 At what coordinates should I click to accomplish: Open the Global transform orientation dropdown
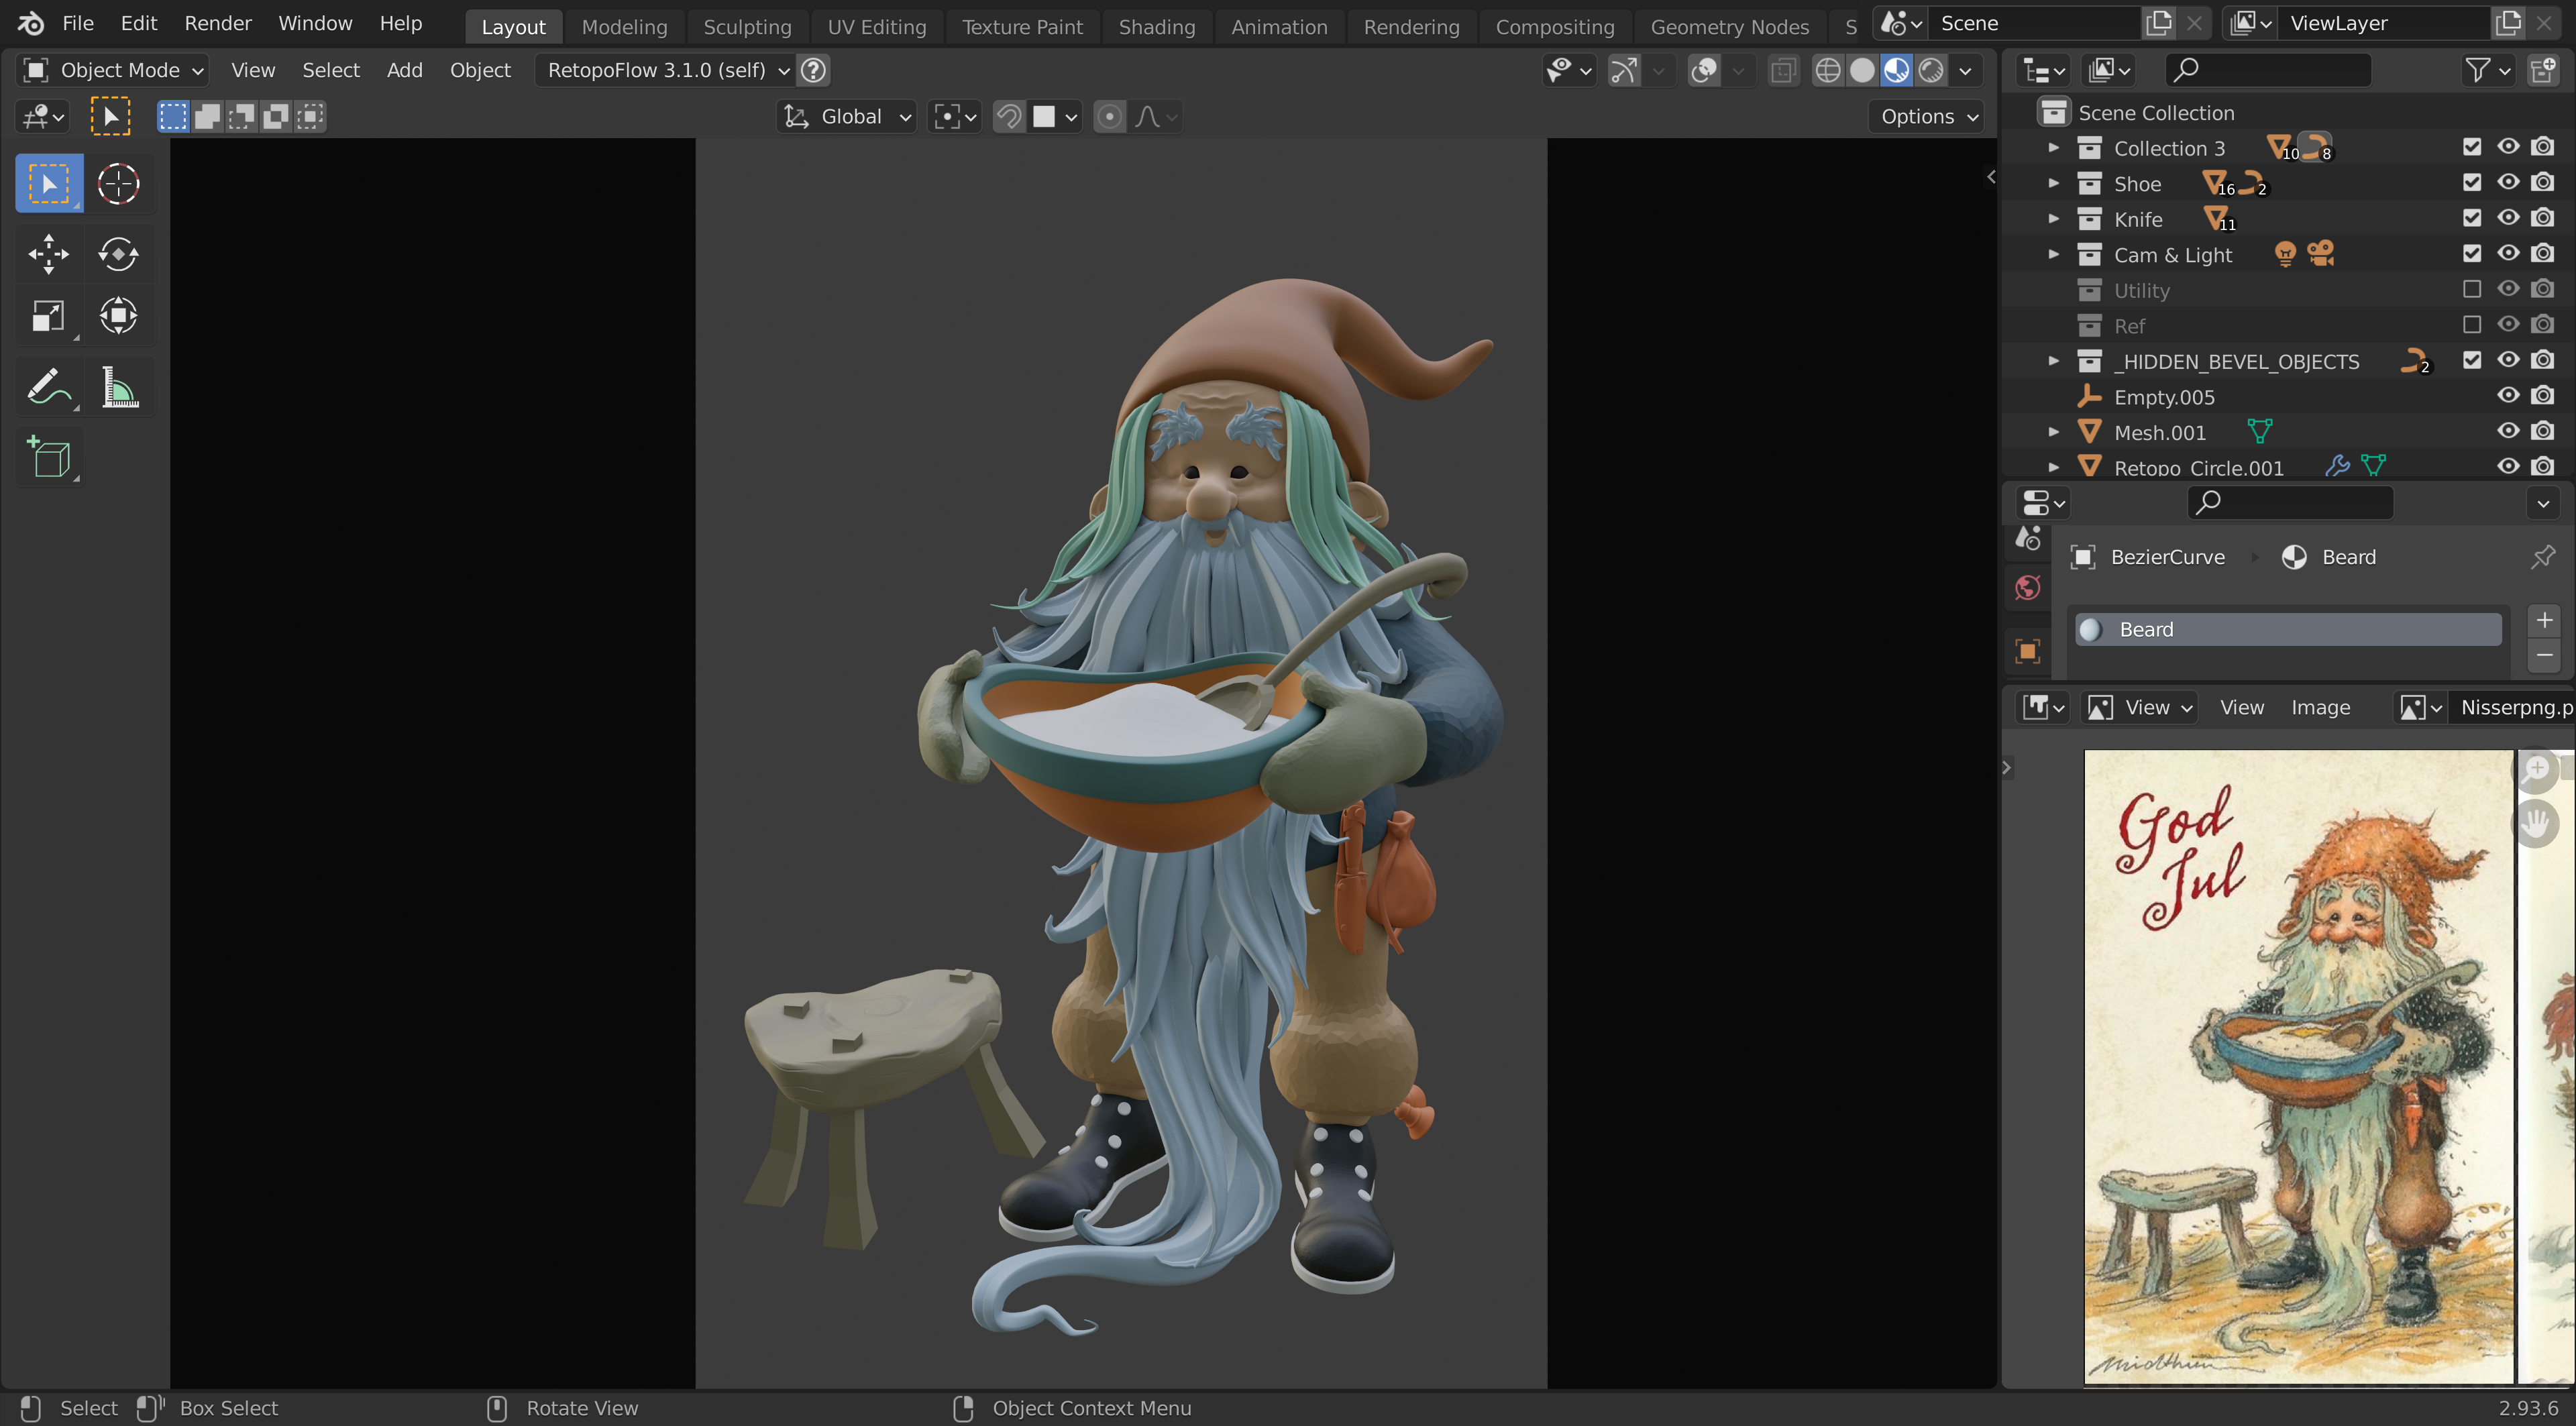point(847,117)
